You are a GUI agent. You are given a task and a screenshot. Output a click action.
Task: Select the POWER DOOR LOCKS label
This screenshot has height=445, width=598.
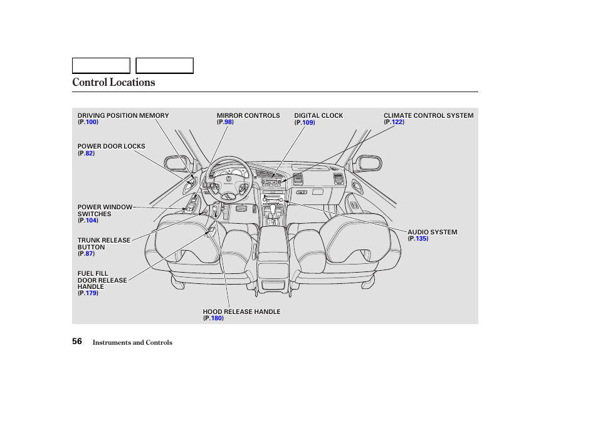[112, 147]
